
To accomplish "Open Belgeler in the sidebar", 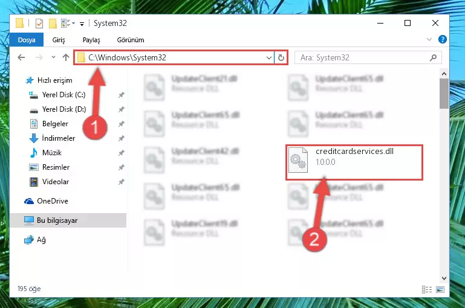I will tap(49, 124).
